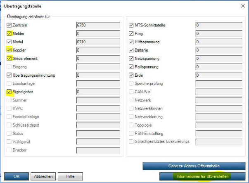Image resolution: width=249 pixels, height=183 pixels.
Task: Go to the Adress-Offsettabelle
Action: [x=194, y=166]
